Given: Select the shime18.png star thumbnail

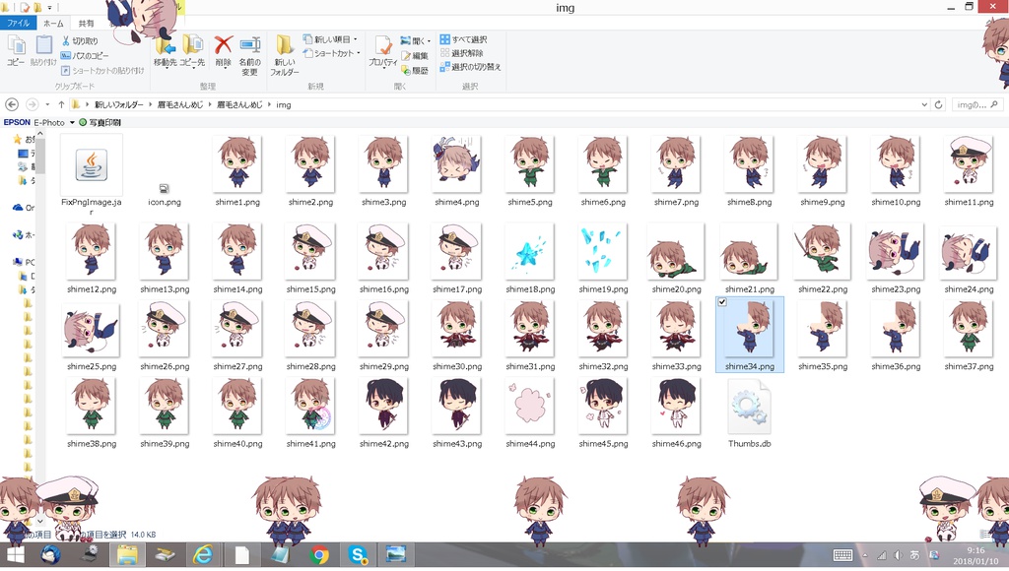Looking at the screenshot, I should (x=529, y=251).
